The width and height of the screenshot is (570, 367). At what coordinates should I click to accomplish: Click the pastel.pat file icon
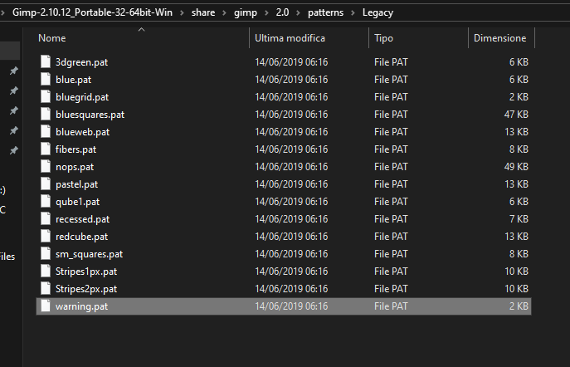click(x=46, y=183)
